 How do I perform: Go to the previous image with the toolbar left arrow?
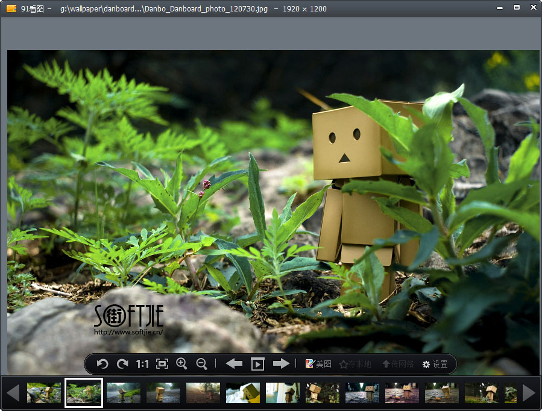tap(234, 363)
